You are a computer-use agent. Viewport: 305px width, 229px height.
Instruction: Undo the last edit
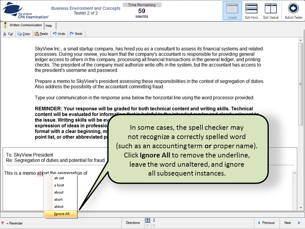pyautogui.click(x=59, y=34)
